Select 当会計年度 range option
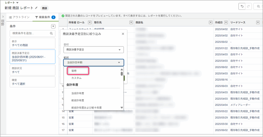This screenshot has height=137, width=263. point(78,93)
